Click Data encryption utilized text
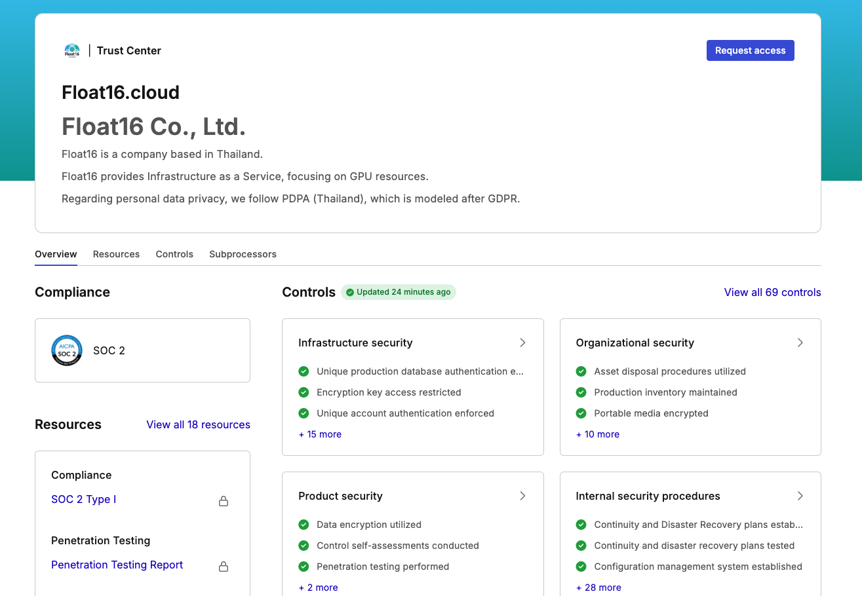 (369, 525)
